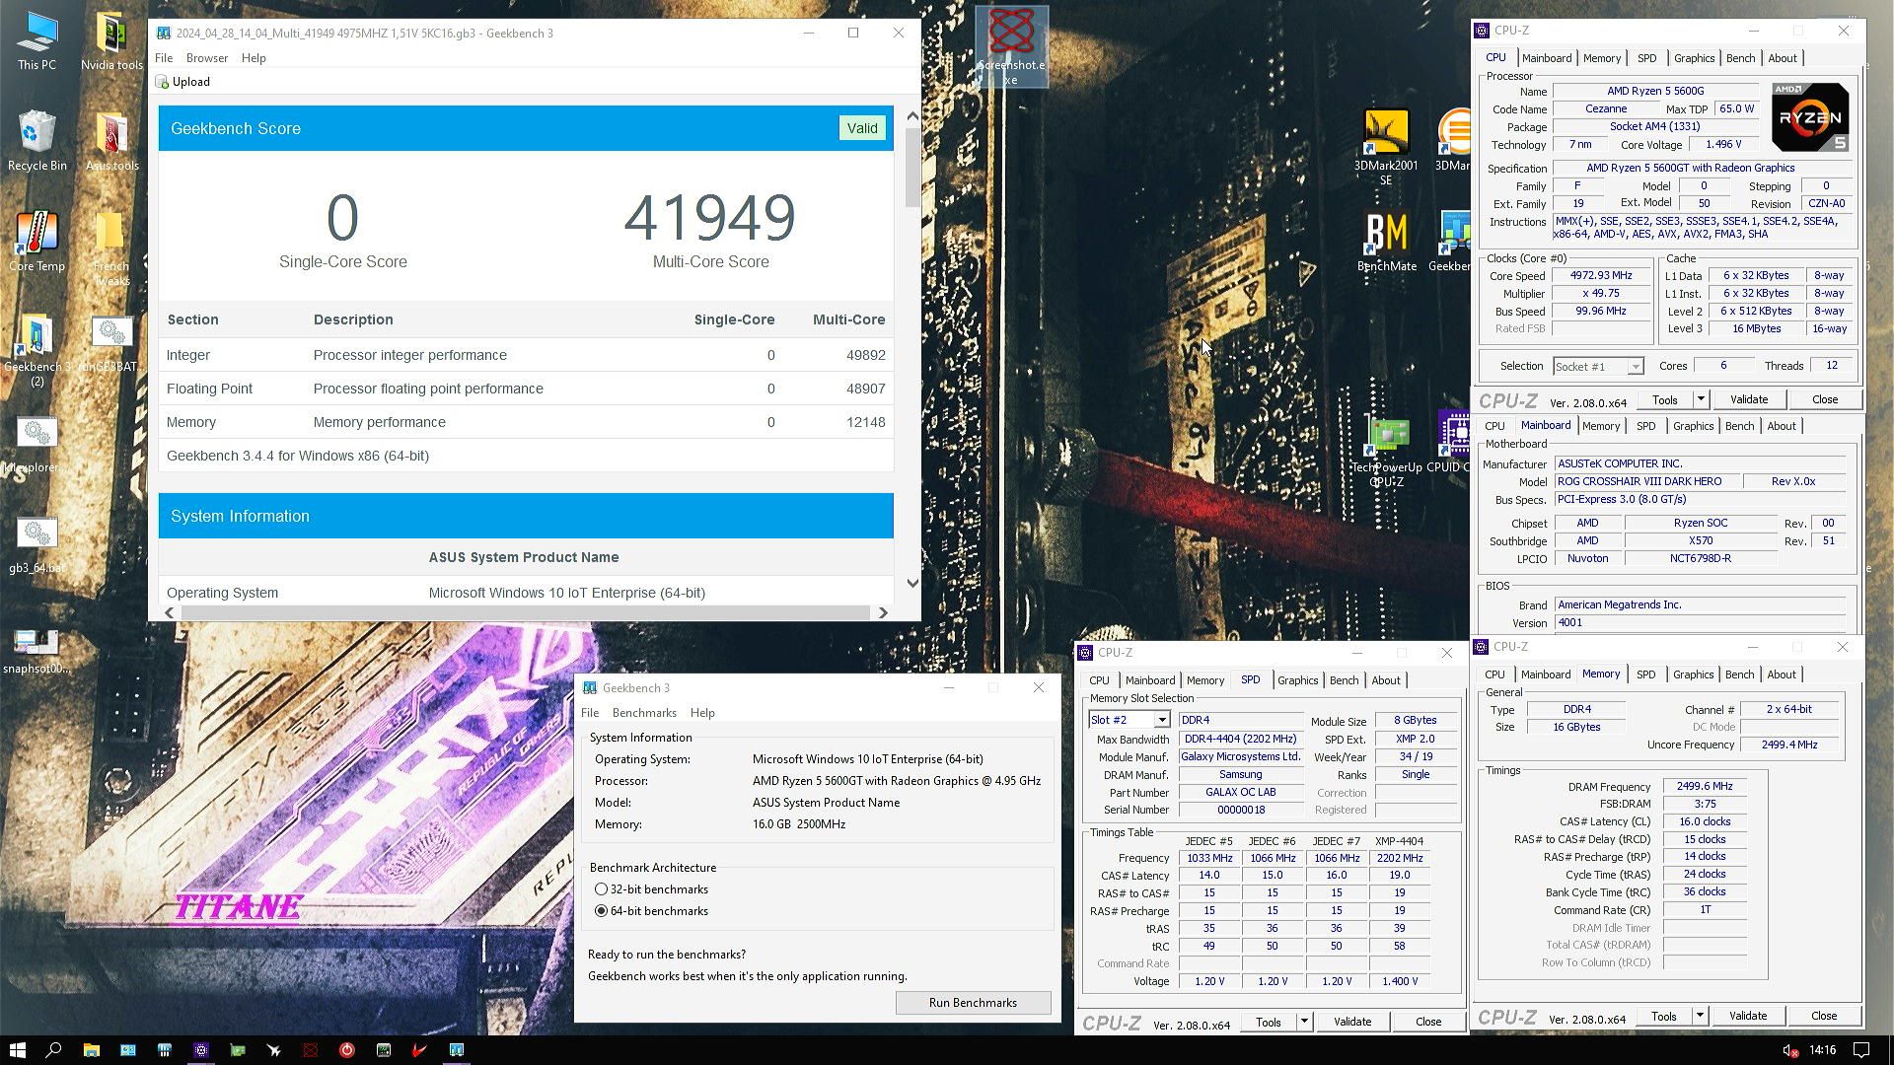This screenshot has height=1065, width=1894.
Task: Select the gb3_64.bat file icon
Action: pyautogui.click(x=36, y=545)
